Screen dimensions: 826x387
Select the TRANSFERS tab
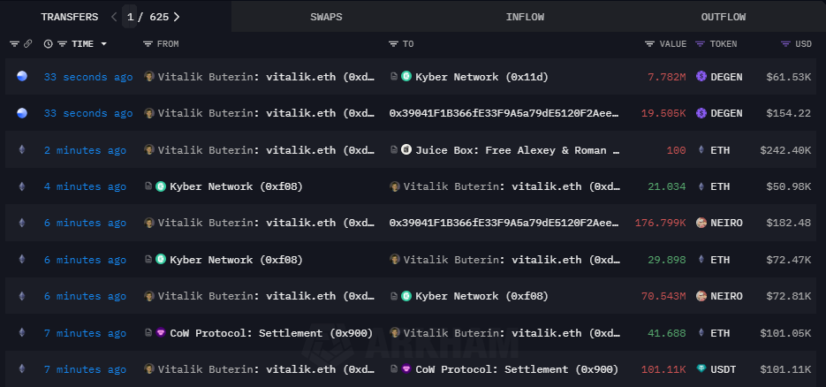(x=70, y=17)
